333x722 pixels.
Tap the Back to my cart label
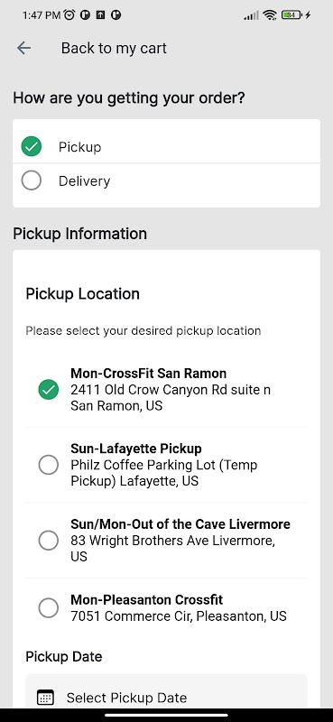tap(114, 48)
